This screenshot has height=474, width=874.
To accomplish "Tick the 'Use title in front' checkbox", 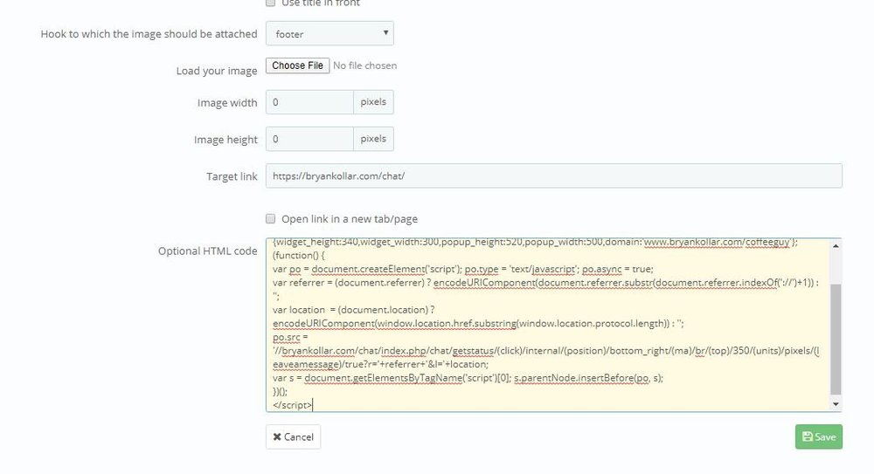I will (270, 3).
